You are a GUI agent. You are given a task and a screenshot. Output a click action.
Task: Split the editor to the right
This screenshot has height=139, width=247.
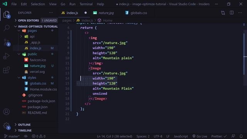[232, 13]
